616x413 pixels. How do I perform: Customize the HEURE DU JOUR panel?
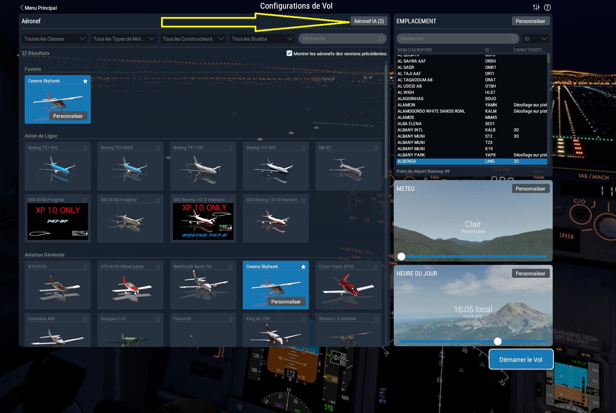(x=530, y=274)
